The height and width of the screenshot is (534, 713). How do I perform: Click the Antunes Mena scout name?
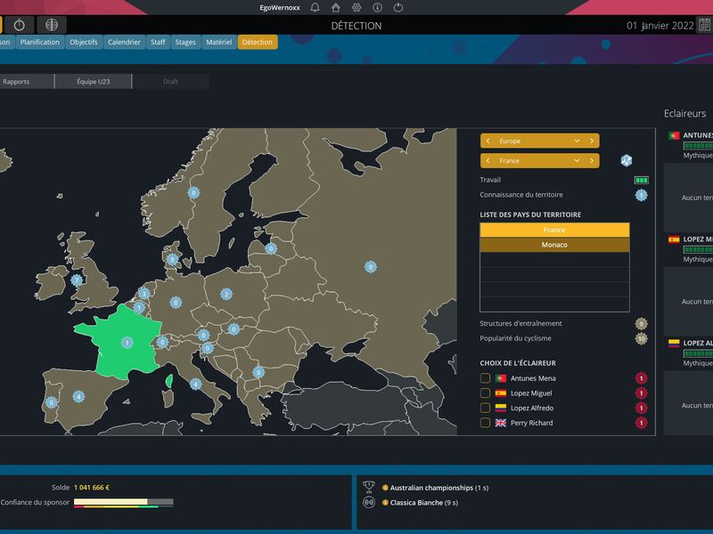pyautogui.click(x=533, y=378)
